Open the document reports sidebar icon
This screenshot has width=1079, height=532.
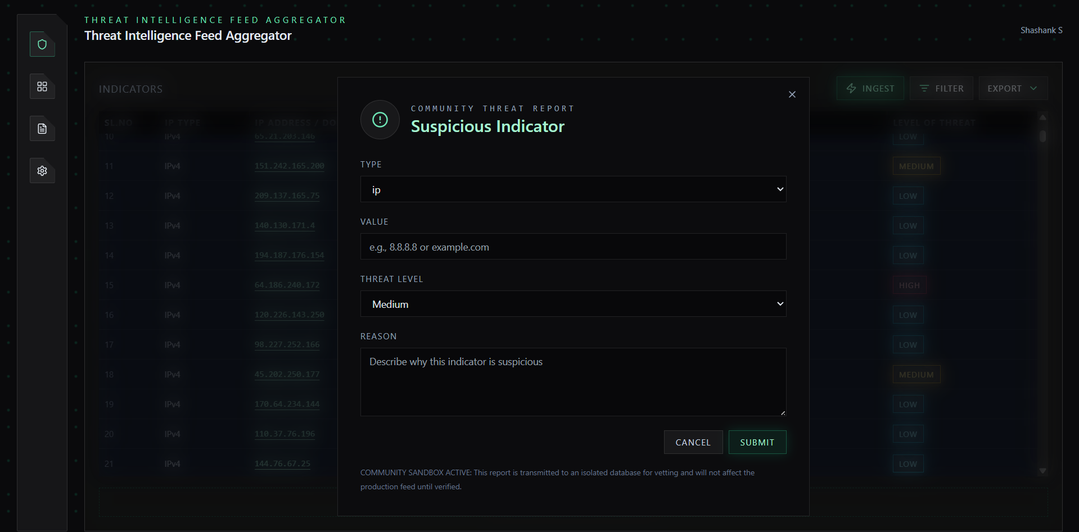42,129
